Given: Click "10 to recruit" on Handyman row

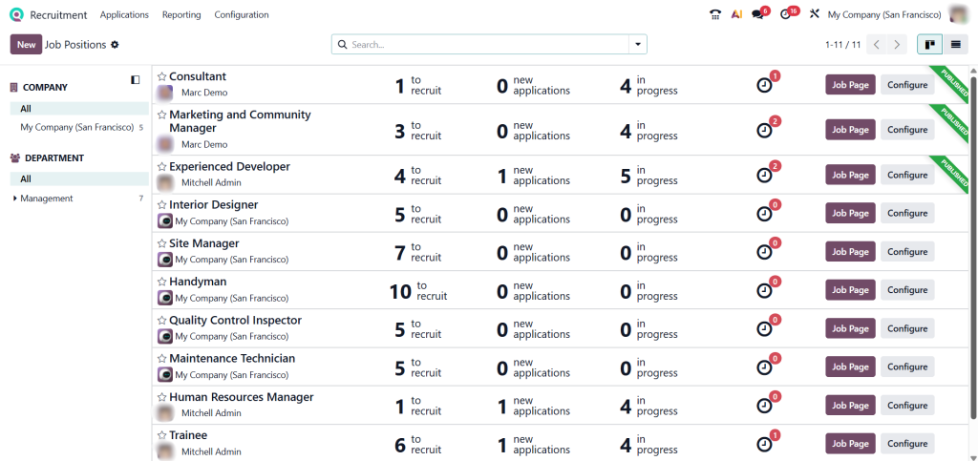Looking at the screenshot, I should 418,290.
